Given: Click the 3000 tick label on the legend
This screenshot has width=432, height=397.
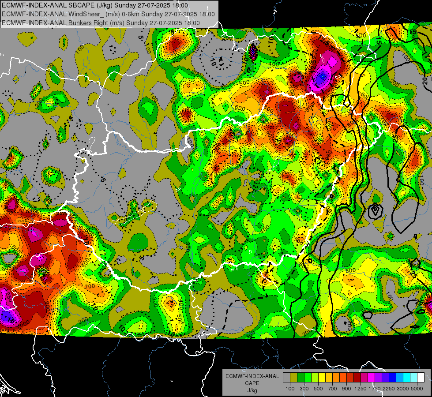Looking at the screenshot, I should pyautogui.click(x=403, y=389).
